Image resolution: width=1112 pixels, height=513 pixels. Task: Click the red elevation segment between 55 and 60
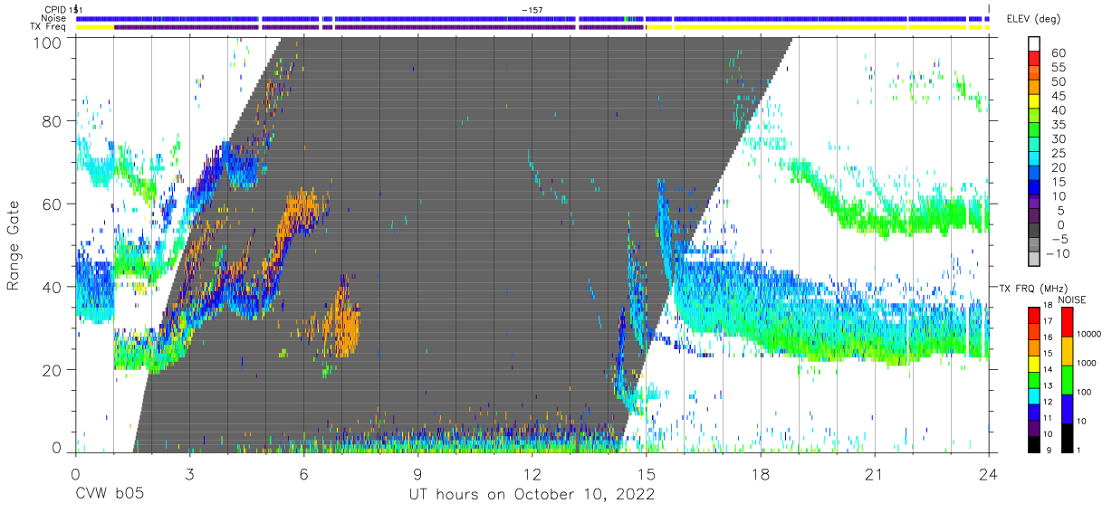coord(1034,59)
